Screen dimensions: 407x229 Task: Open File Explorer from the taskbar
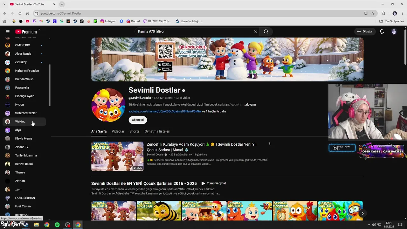[36, 225]
